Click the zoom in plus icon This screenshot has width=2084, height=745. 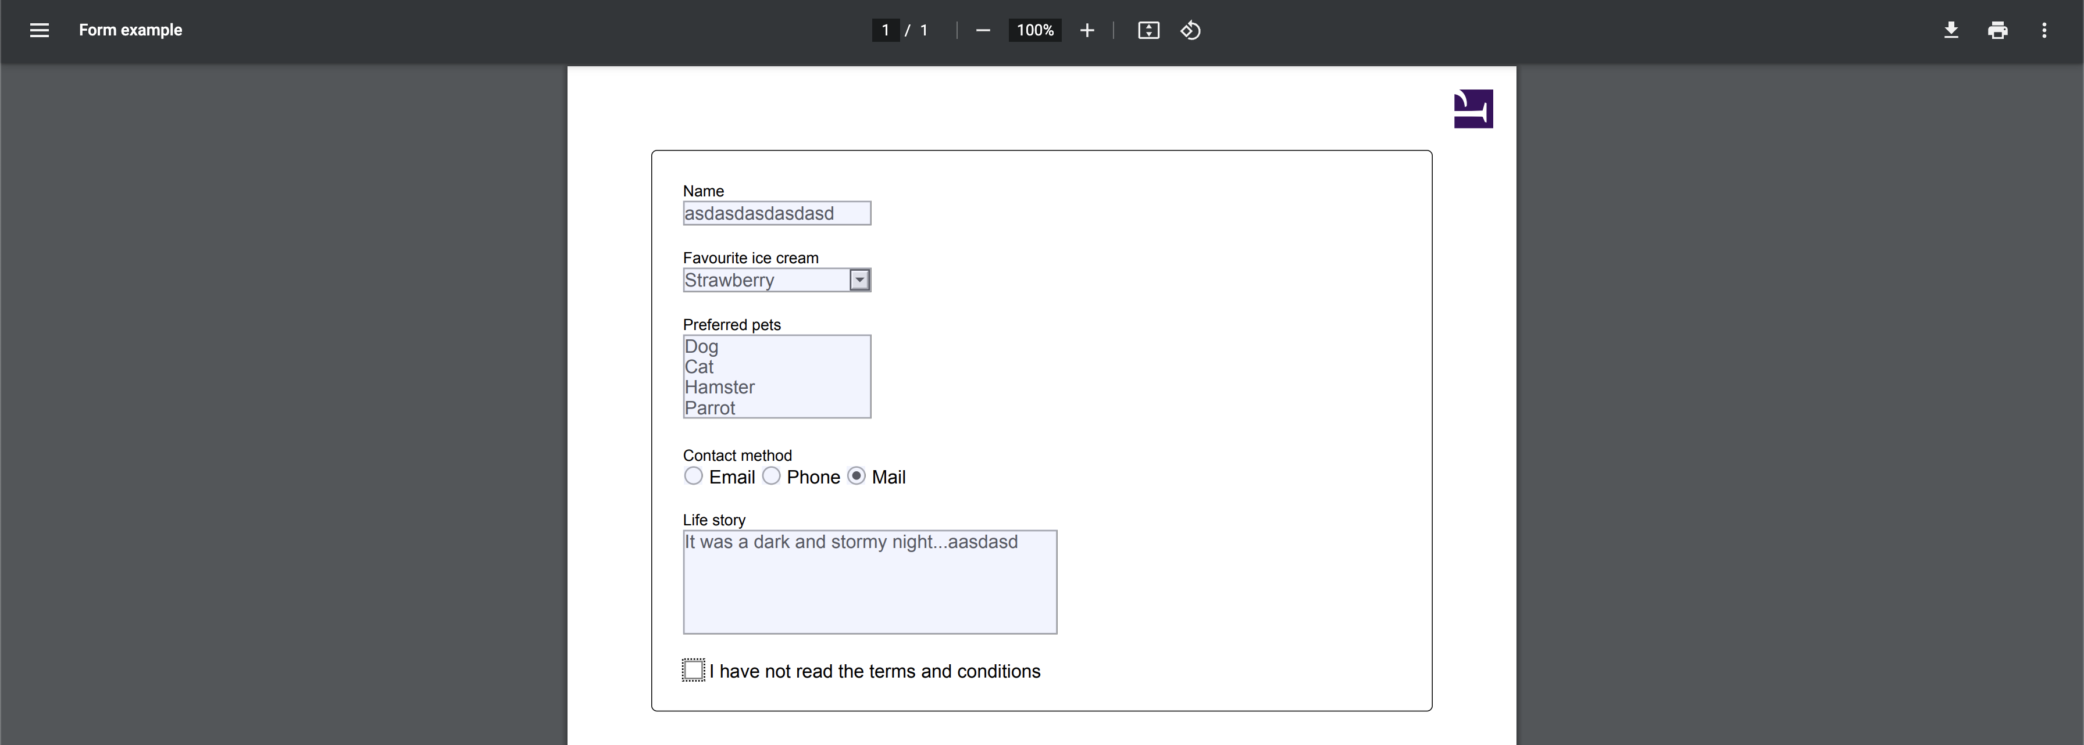1087,30
